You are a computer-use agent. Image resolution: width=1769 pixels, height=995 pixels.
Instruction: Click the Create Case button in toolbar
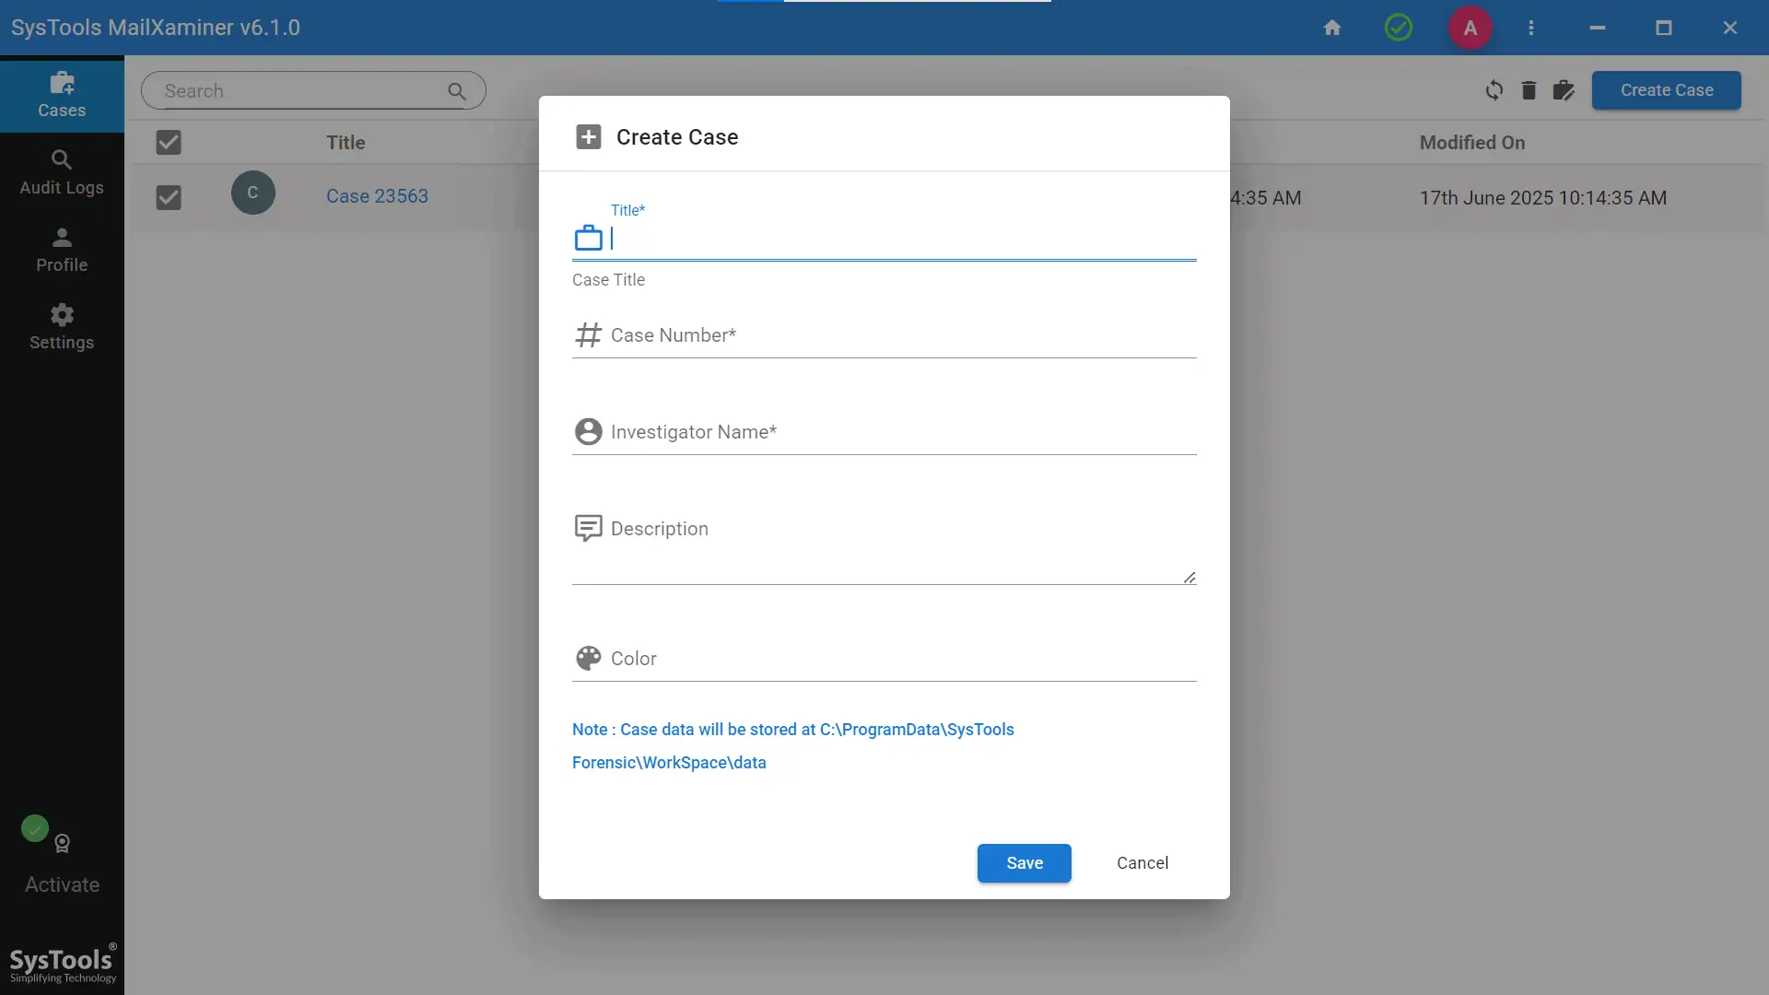(x=1667, y=90)
